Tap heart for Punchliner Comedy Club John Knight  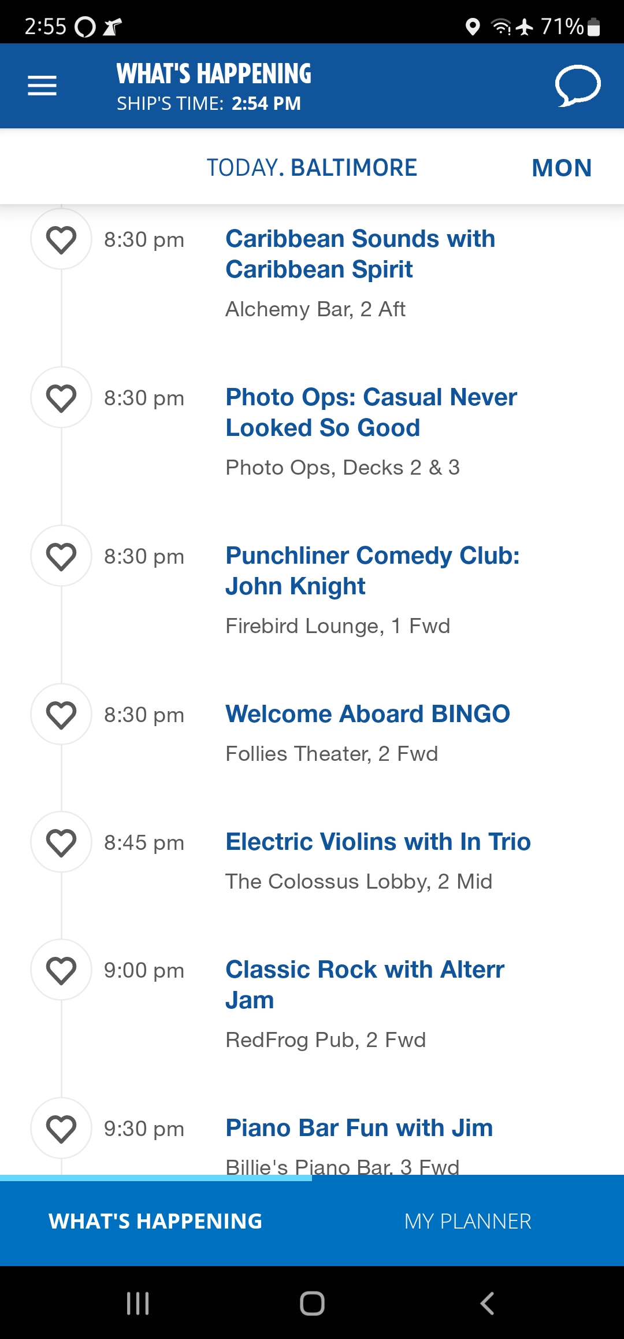point(61,556)
